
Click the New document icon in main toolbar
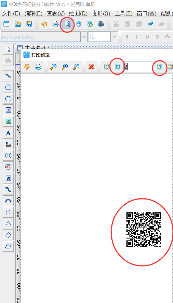6,24
